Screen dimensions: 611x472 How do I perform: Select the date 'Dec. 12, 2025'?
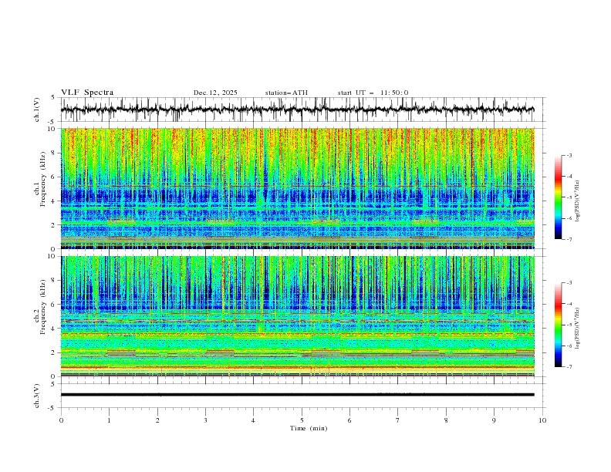215,93
